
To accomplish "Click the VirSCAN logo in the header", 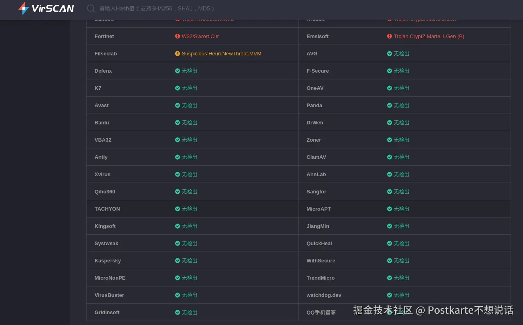I will [46, 8].
